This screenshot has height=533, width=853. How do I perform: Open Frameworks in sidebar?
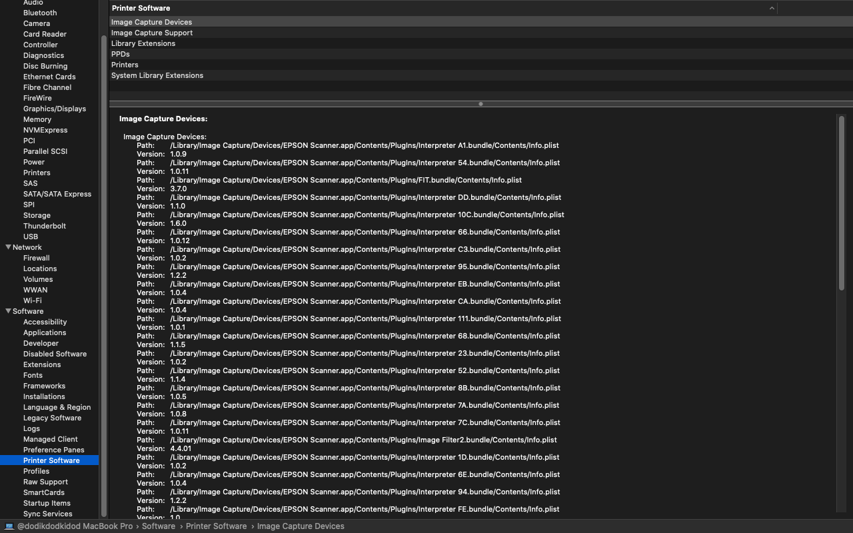[45, 386]
